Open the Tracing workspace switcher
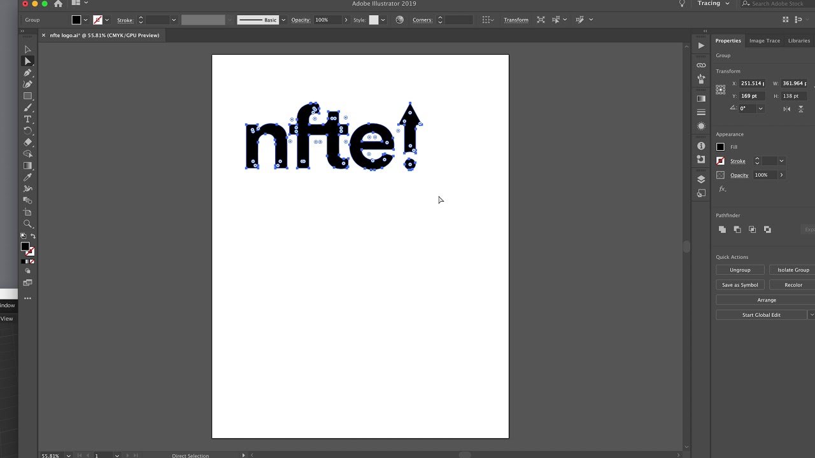815x458 pixels. 713,3
